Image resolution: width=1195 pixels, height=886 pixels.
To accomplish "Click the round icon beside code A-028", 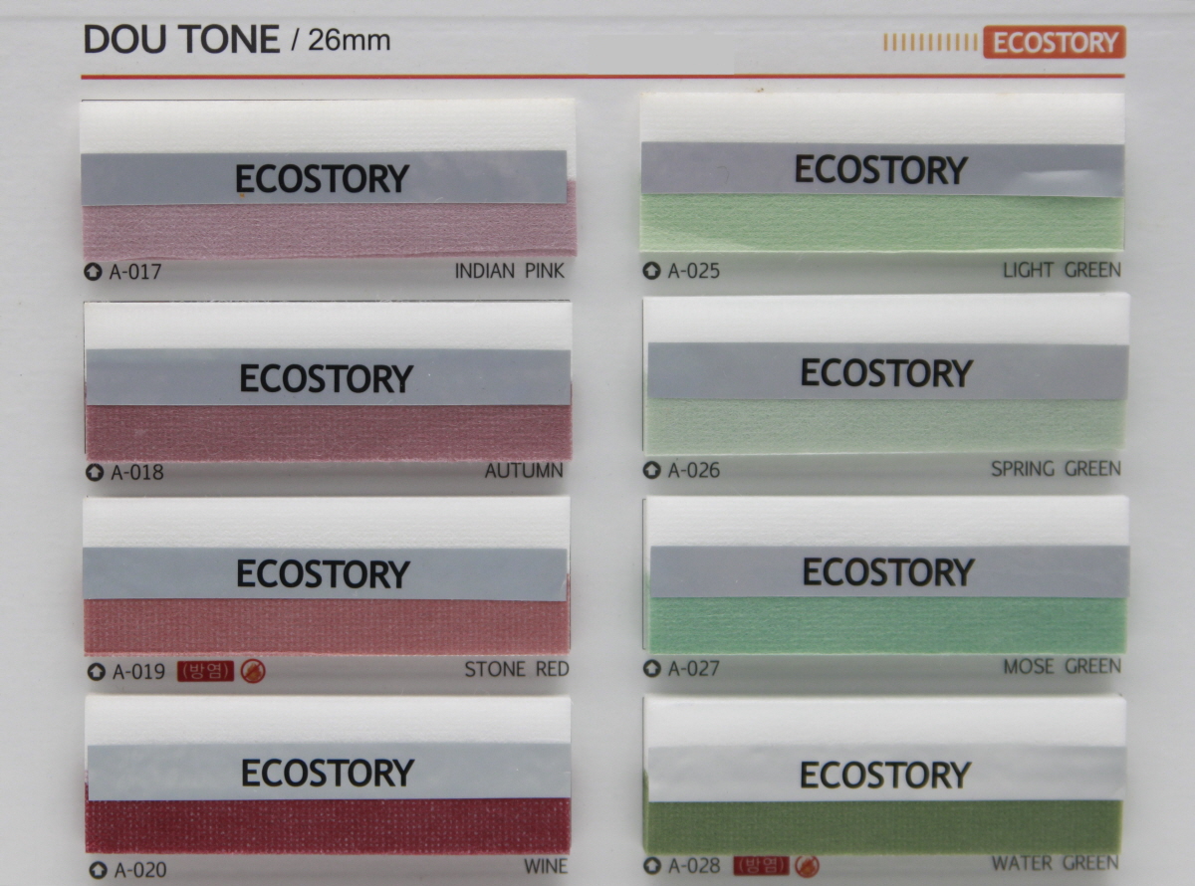I will pyautogui.click(x=651, y=866).
